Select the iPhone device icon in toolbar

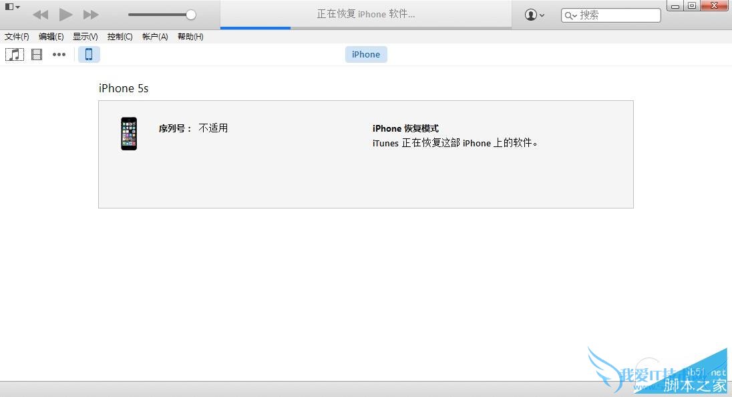tap(89, 54)
